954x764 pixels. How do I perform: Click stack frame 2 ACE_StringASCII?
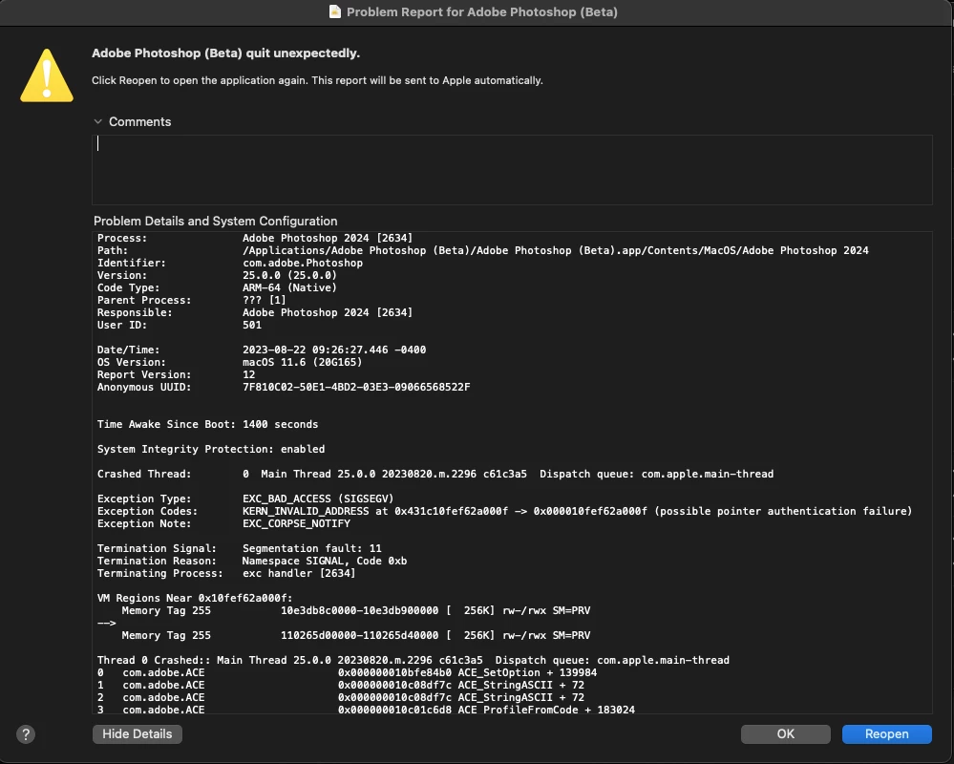341,698
